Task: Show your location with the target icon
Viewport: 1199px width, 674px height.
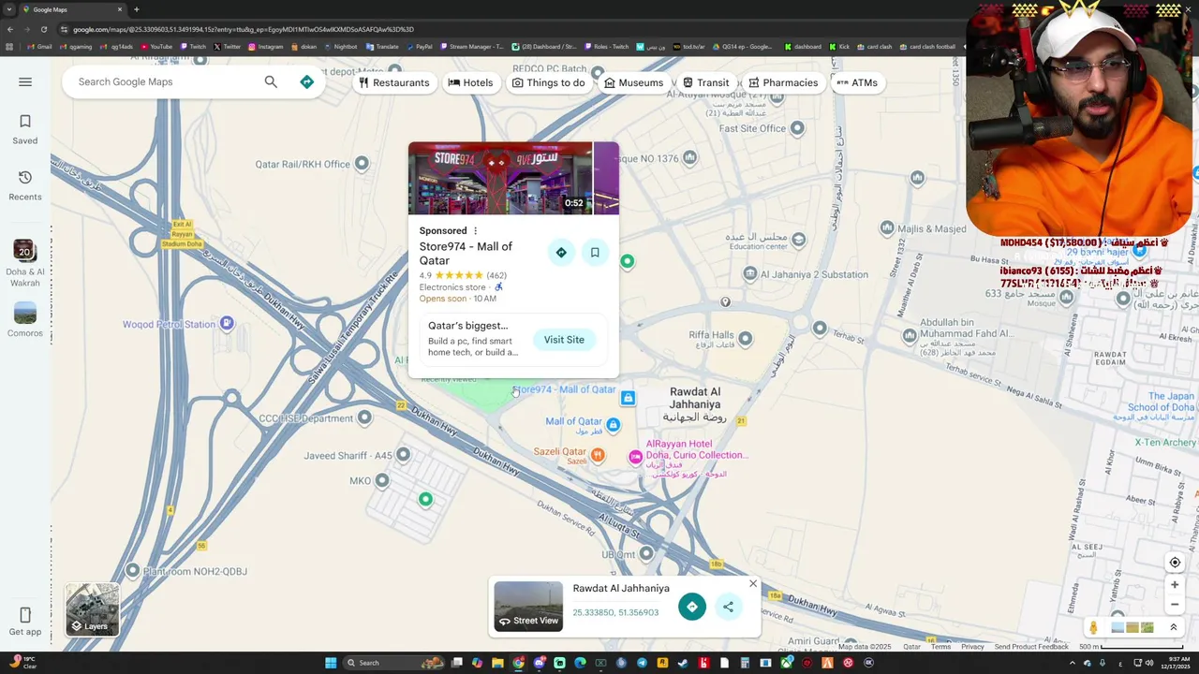Action: 1175,563
